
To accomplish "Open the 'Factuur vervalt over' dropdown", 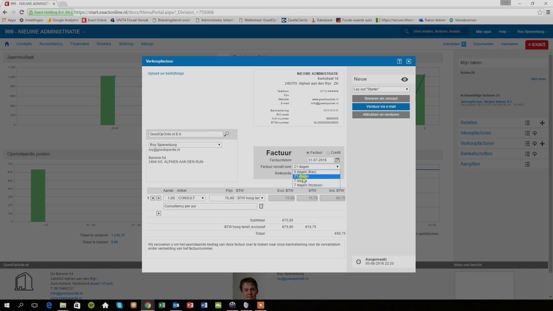I will tap(316, 167).
